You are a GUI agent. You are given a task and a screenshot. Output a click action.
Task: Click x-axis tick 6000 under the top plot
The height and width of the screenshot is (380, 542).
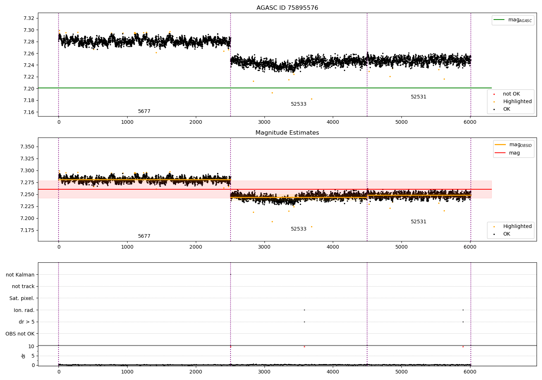(470, 122)
